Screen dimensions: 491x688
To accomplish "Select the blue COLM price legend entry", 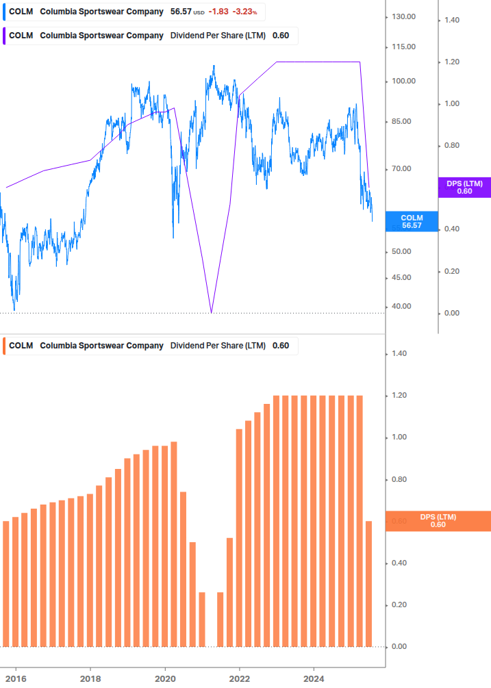I will (x=134, y=12).
